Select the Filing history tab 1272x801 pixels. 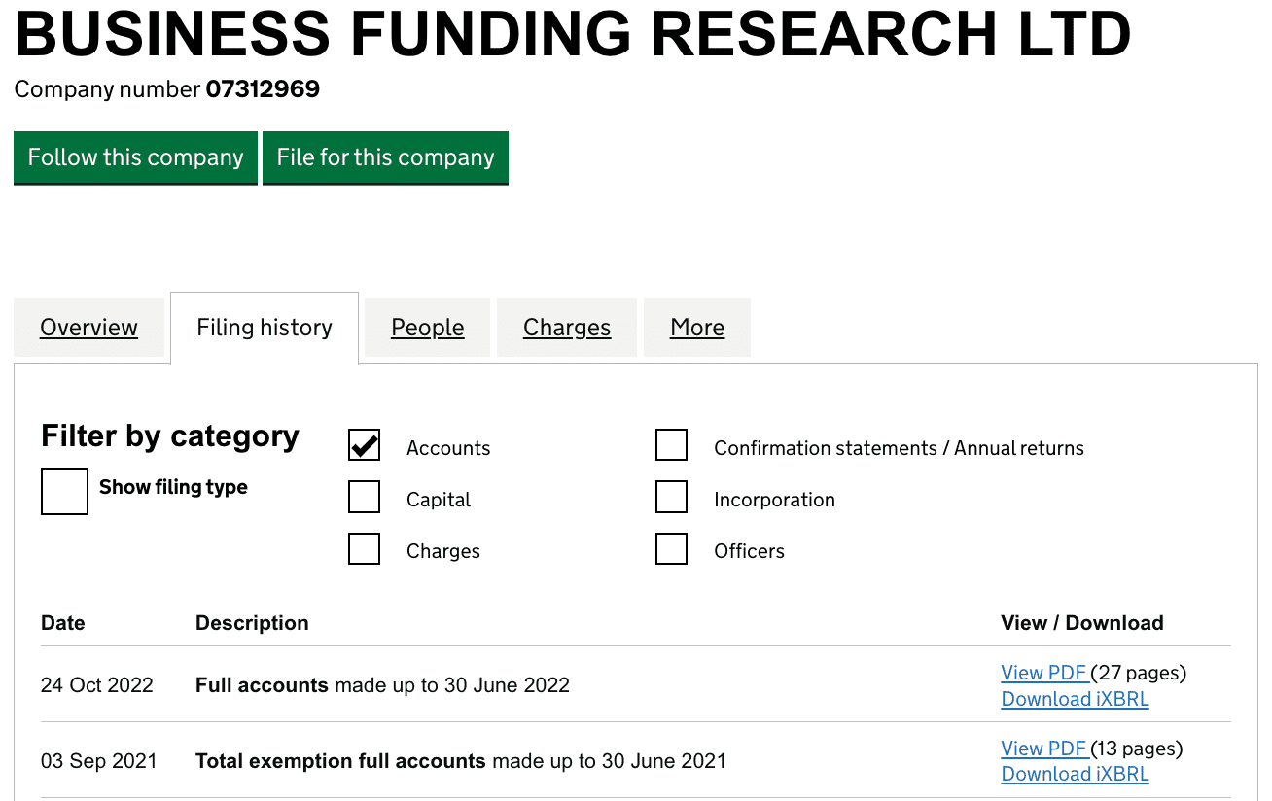265,328
